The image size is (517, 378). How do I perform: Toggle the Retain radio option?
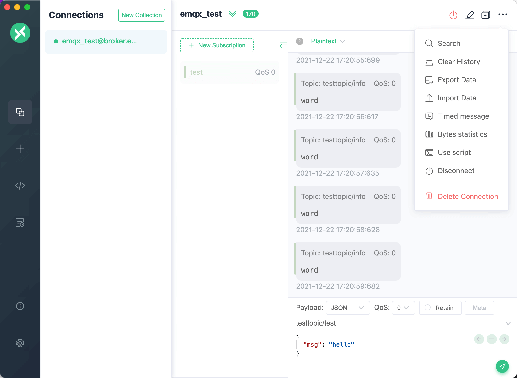tap(440, 308)
